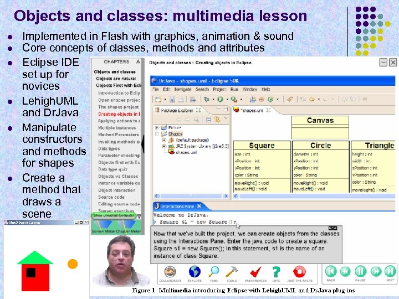The image size is (399, 299).
Task: Collapse the Shapes project node
Action: (x=157, y=134)
